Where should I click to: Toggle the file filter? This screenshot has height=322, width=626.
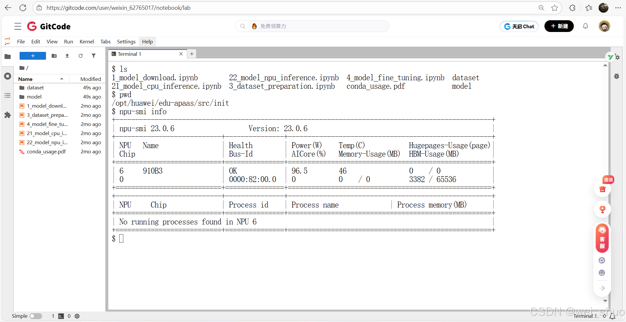[94, 56]
